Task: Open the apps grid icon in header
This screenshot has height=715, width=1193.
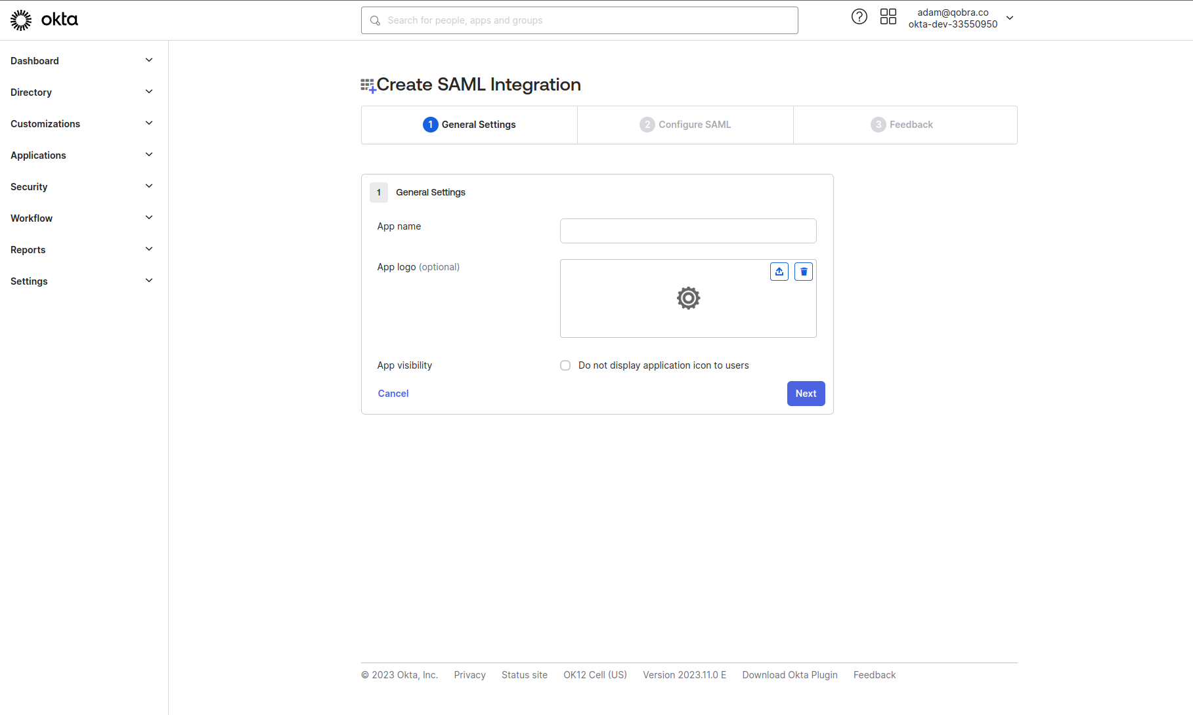Action: [x=888, y=17]
